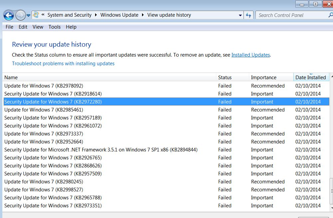This screenshot has width=333, height=218.
Task: Sort by Status column header
Action: pyautogui.click(x=233, y=77)
